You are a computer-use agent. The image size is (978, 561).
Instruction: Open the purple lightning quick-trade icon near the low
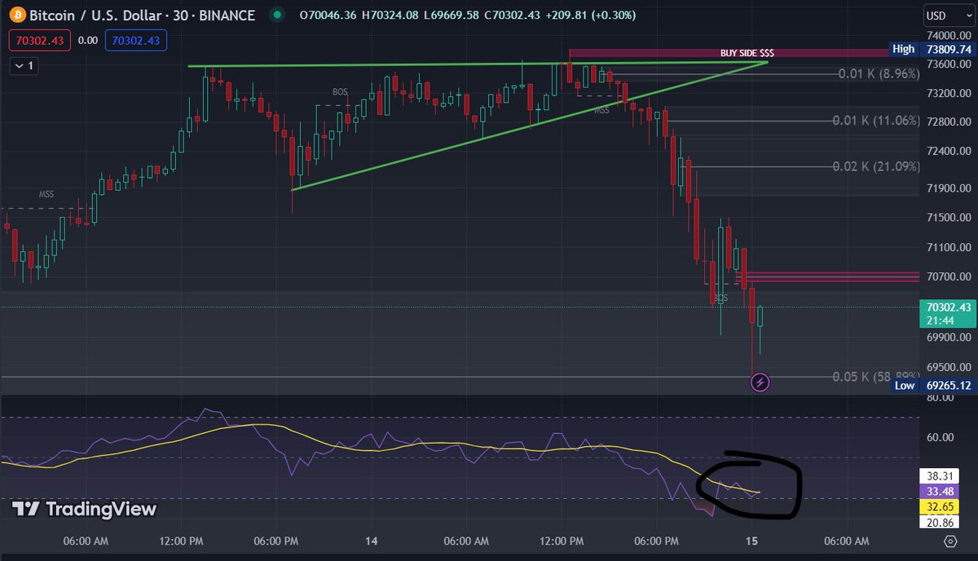pos(760,382)
